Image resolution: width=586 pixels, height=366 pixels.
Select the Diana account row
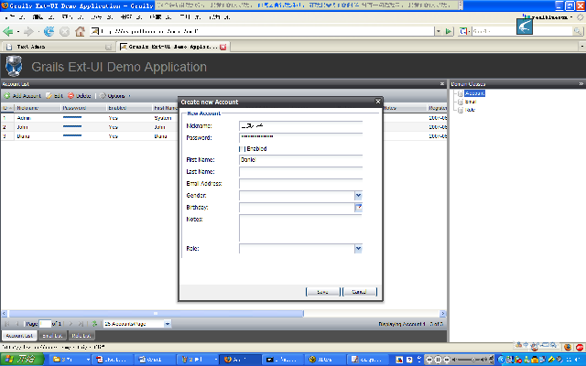pyautogui.click(x=90, y=136)
